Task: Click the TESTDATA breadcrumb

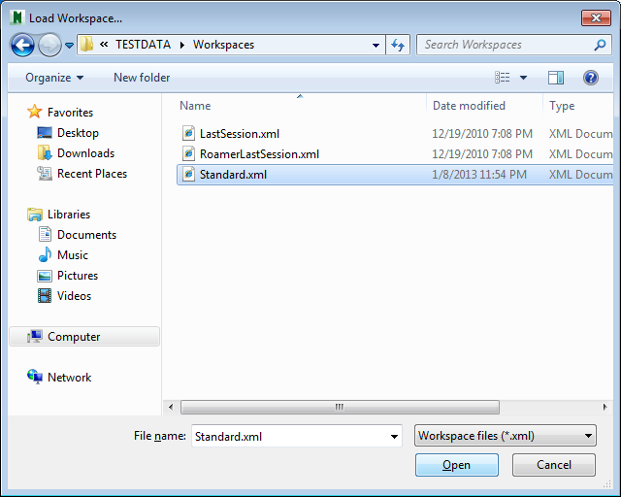Action: tap(143, 45)
